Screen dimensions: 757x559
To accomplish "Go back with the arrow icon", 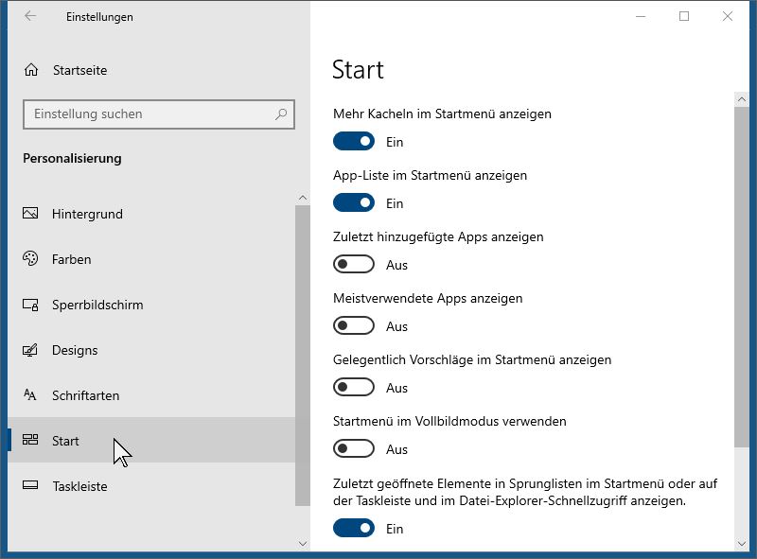I will (x=30, y=16).
